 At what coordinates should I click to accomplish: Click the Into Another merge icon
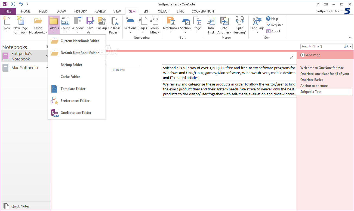[224, 21]
